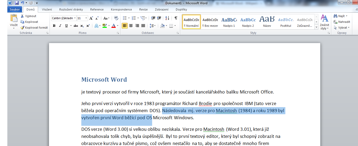
Task: Click the Increase Indent icon
Action: (159, 18)
